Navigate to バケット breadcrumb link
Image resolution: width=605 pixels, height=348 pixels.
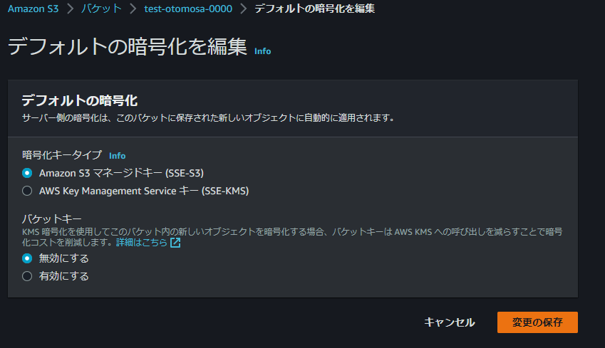point(101,9)
